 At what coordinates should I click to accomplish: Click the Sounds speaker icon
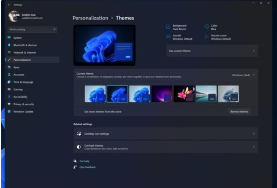point(168,37)
